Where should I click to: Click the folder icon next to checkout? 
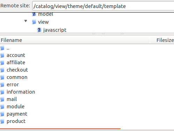2,70
